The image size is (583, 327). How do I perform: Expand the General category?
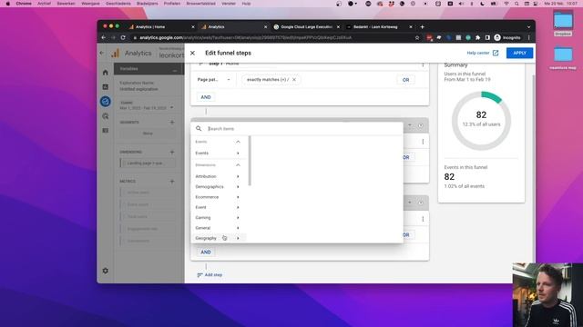pos(218,228)
